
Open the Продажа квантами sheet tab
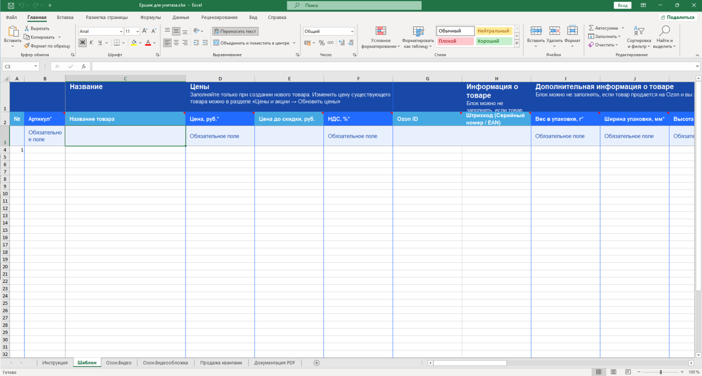[221, 362]
